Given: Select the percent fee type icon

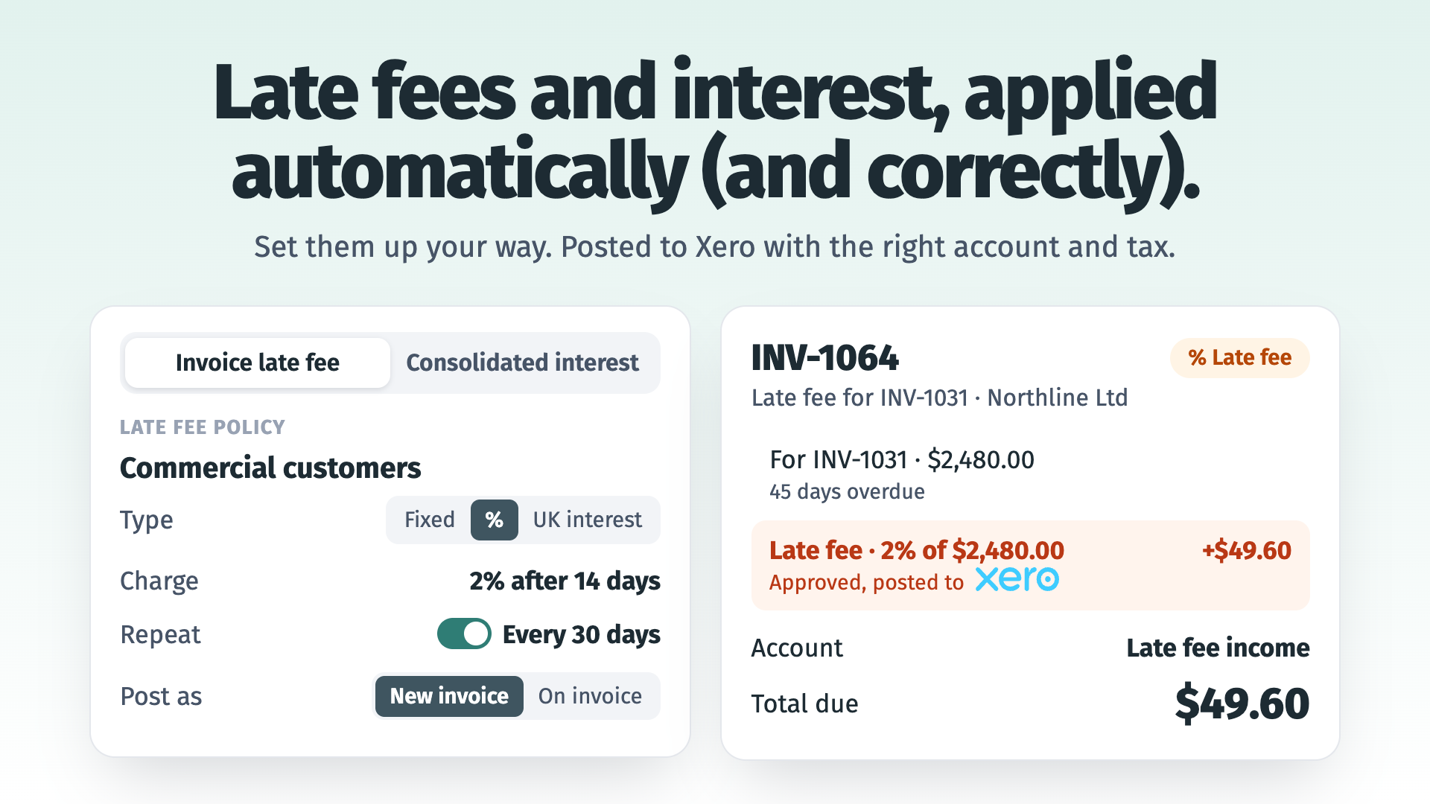Looking at the screenshot, I should [x=494, y=520].
